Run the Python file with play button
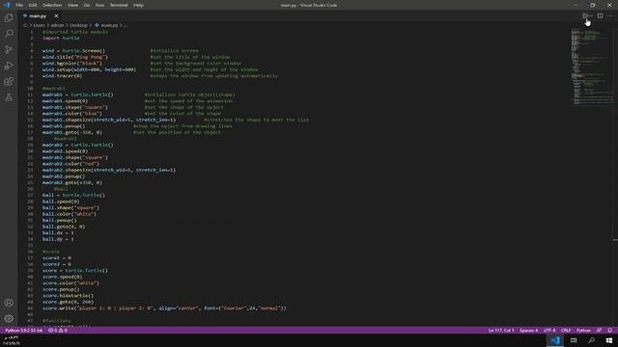 [x=585, y=15]
